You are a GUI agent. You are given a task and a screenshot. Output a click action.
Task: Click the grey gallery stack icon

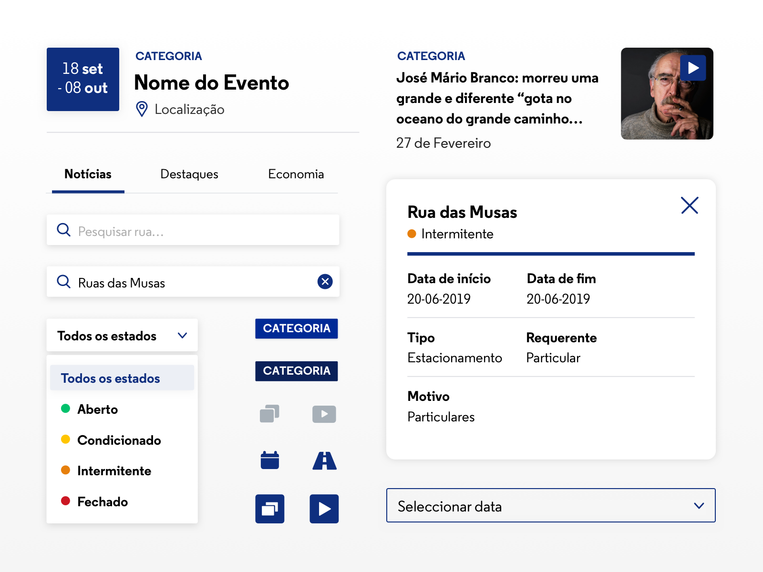(269, 414)
